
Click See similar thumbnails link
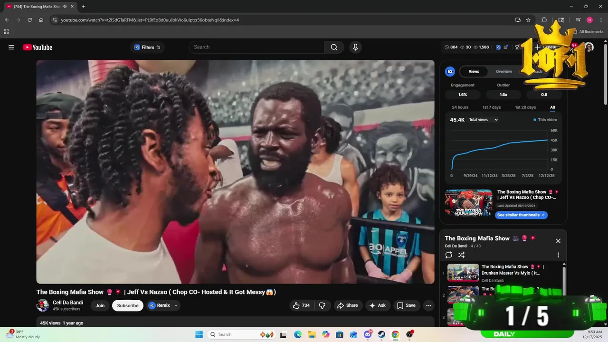click(521, 215)
